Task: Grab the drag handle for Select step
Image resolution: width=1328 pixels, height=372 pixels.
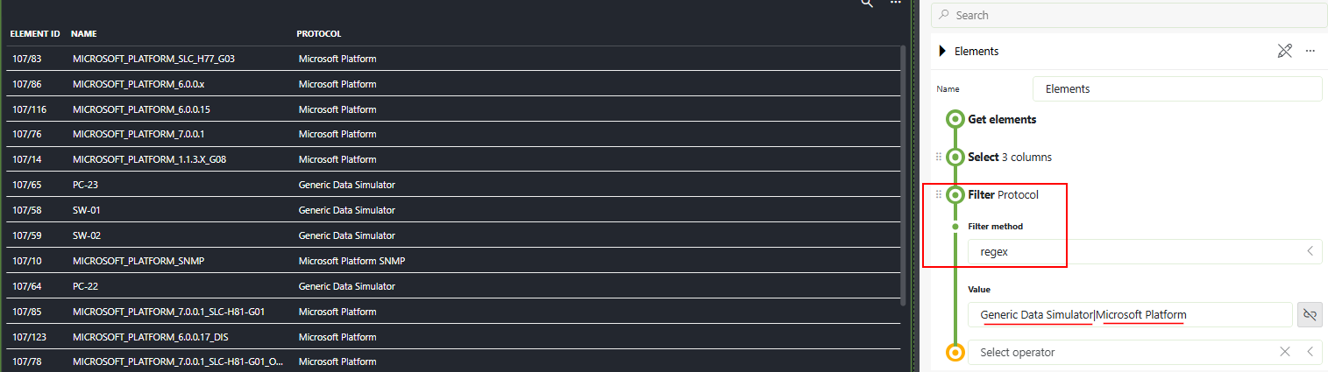Action: [x=939, y=157]
